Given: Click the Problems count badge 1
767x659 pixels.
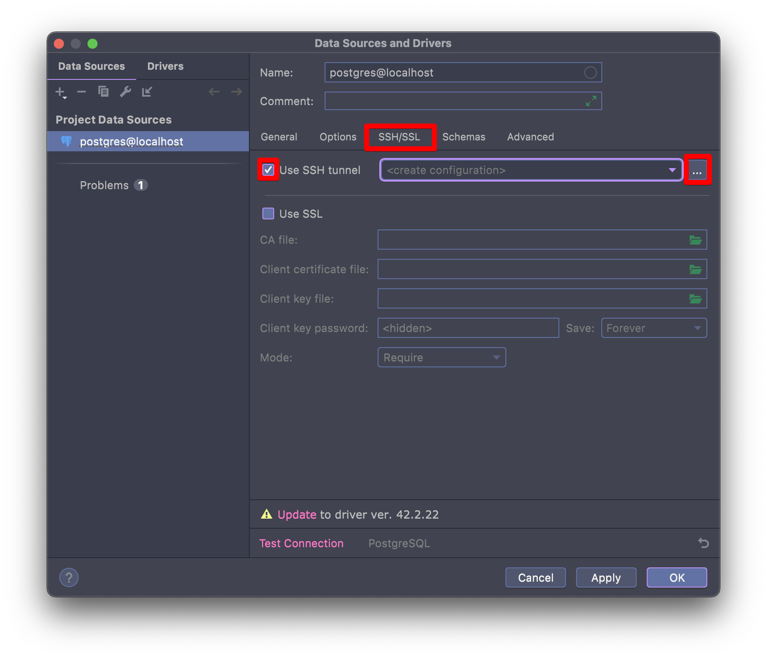Looking at the screenshot, I should 141,185.
